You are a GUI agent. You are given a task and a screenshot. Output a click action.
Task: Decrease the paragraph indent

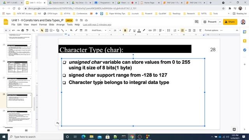pyautogui.click(x=189, y=30)
